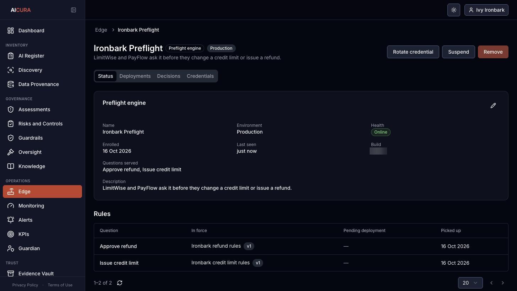The image size is (517, 291).
Task: Navigate to Data Provenance
Action: (42, 84)
